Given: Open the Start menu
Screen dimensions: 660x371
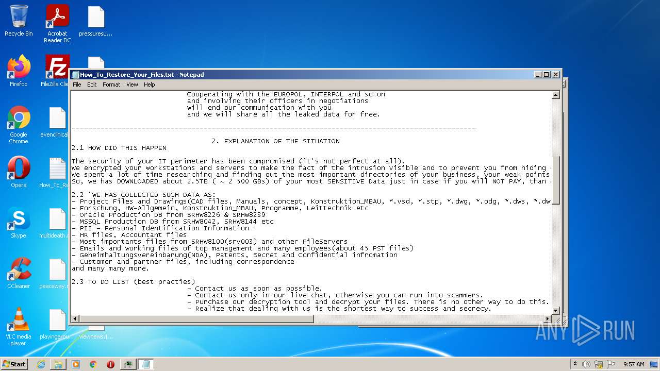Looking at the screenshot, I should click(14, 364).
